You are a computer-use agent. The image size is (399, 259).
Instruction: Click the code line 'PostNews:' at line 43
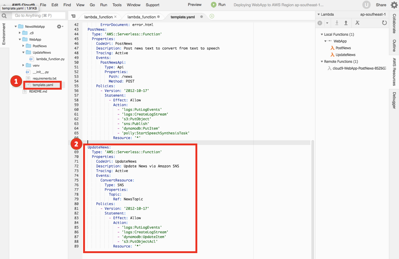coord(97,30)
